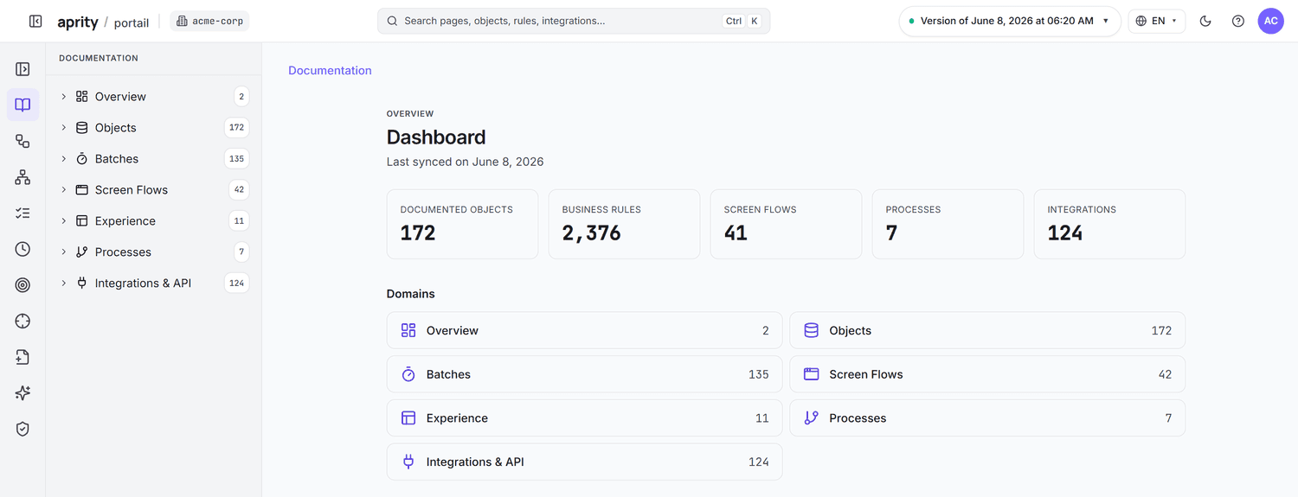
Task: Open the hierarchy network icon in the rail
Action: click(22, 177)
